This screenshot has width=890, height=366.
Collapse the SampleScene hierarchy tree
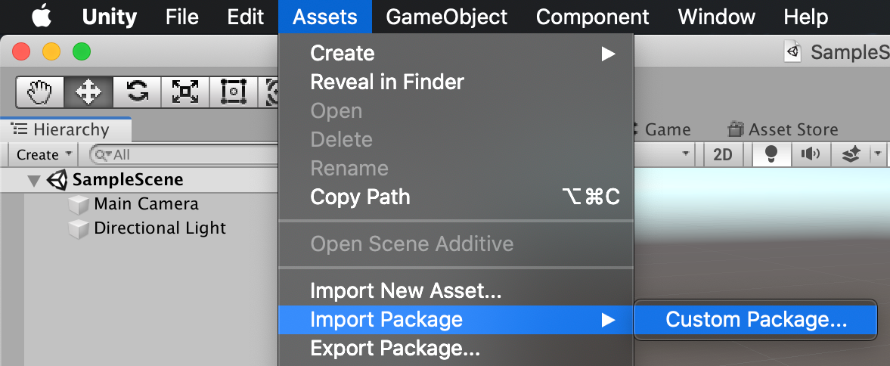[x=34, y=181]
